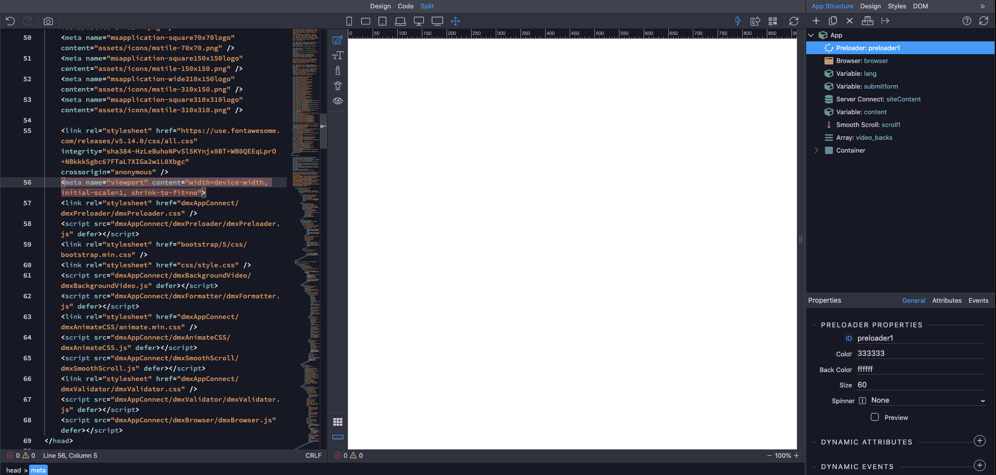Collapse the Dynamic Attributes section
This screenshot has width=996, height=475.
coord(814,442)
